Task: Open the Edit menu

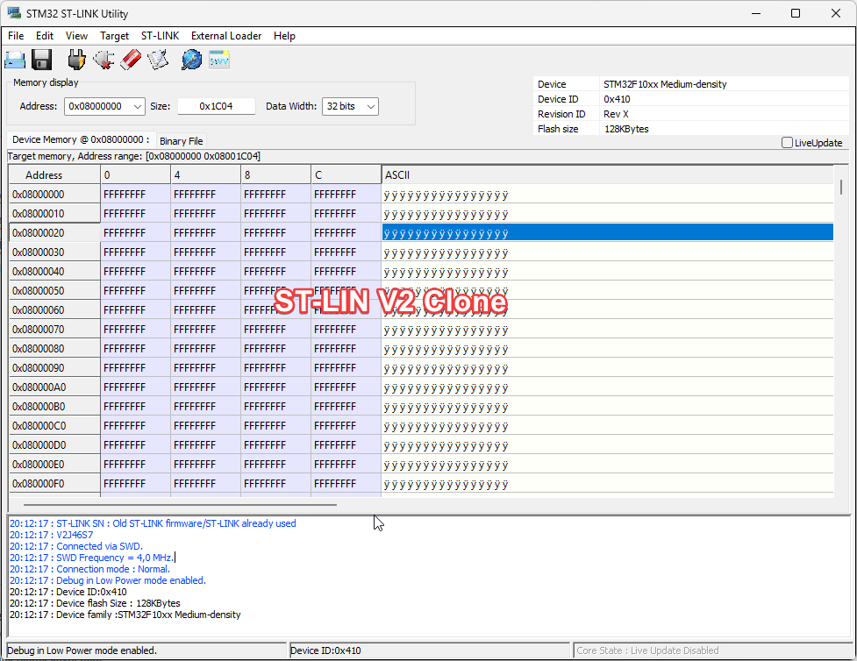Action: click(44, 36)
